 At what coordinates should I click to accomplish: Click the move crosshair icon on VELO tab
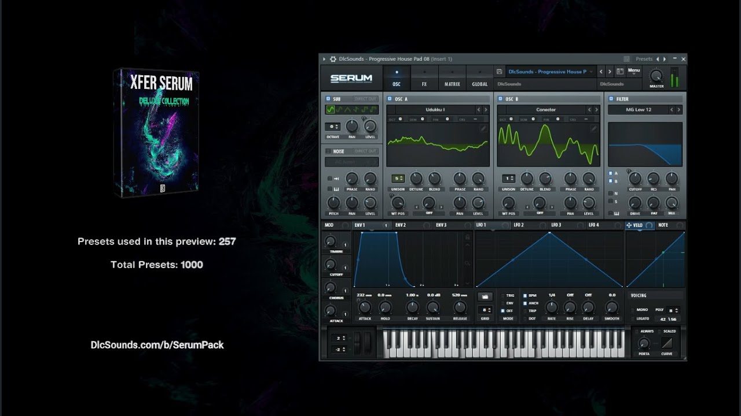(x=629, y=225)
